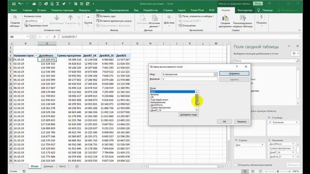Close the Поля сводной таблицы pane

tap(297, 46)
